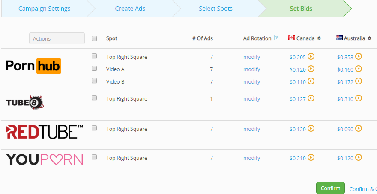Click the arrow icon beside Tube8 Canada $0.127 bid
The image size is (377, 194).
(311, 98)
